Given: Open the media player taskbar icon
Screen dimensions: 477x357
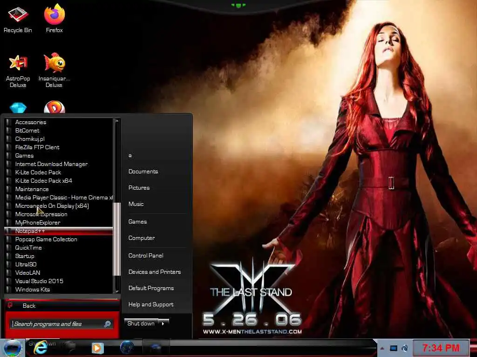Looking at the screenshot, I should coord(98,348).
